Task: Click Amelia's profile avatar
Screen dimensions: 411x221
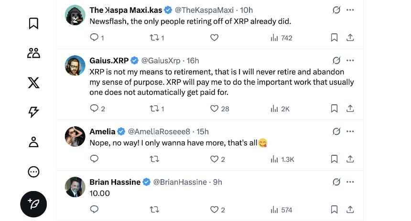Action: (75, 137)
